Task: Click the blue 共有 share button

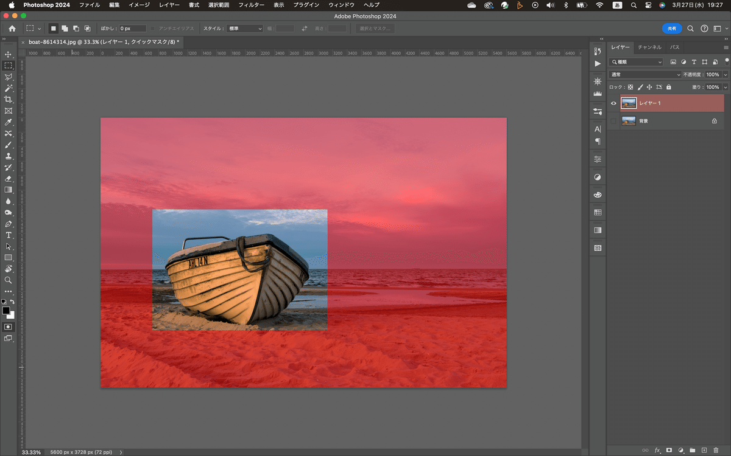Action: 671,29
